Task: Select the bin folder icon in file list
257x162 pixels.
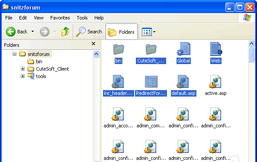Action: tap(119, 49)
